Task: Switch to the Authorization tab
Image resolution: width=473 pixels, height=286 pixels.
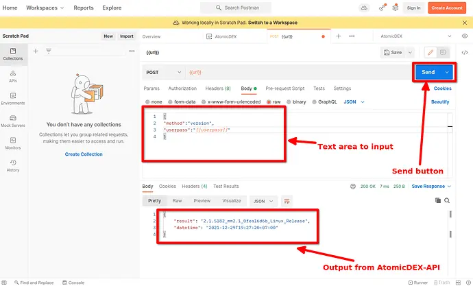Action: [182, 88]
